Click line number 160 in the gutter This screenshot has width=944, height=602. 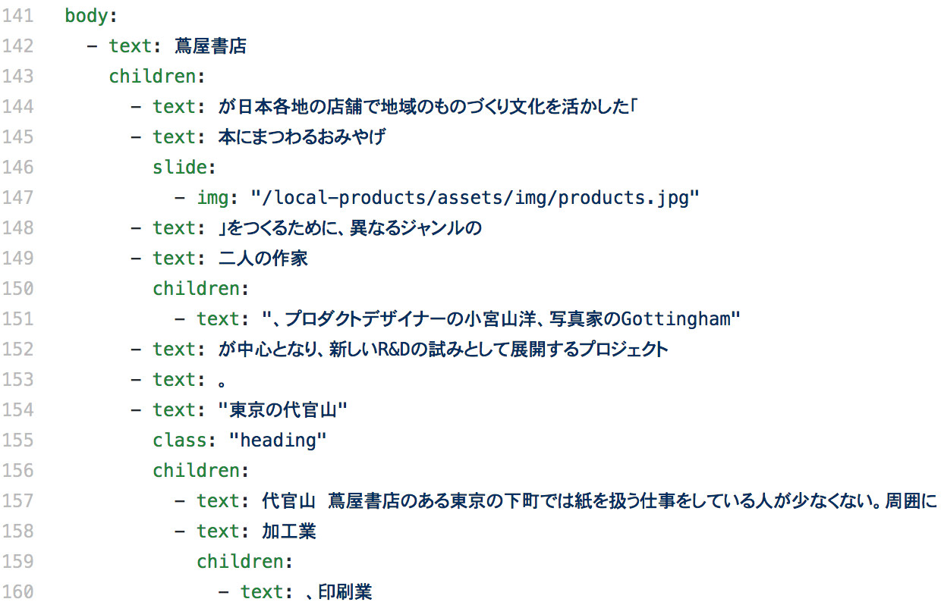(x=17, y=591)
